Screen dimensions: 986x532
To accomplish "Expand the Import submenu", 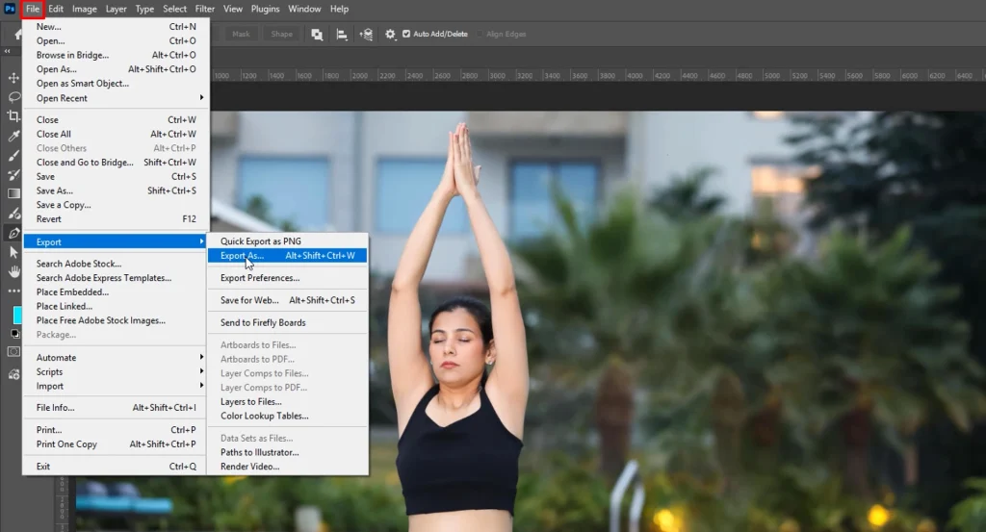I will click(x=117, y=387).
